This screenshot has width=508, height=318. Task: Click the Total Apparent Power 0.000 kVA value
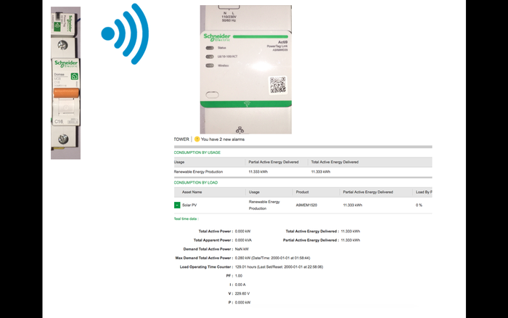pyautogui.click(x=243, y=240)
